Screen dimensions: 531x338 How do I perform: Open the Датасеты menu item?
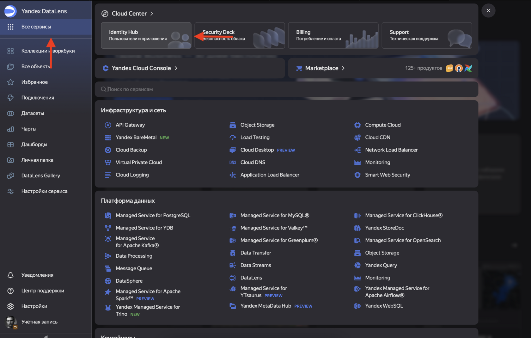click(x=46, y=113)
